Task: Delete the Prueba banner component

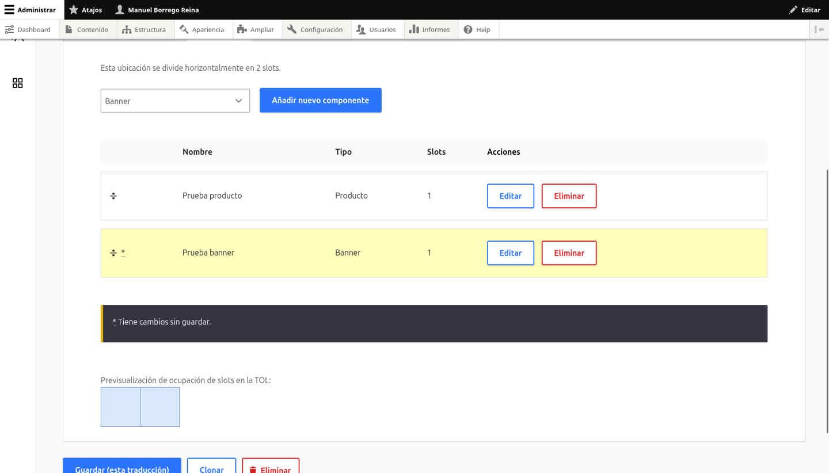Action: click(x=569, y=253)
